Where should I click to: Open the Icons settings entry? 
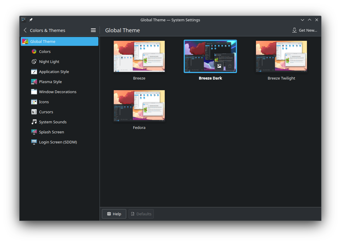[60, 102]
